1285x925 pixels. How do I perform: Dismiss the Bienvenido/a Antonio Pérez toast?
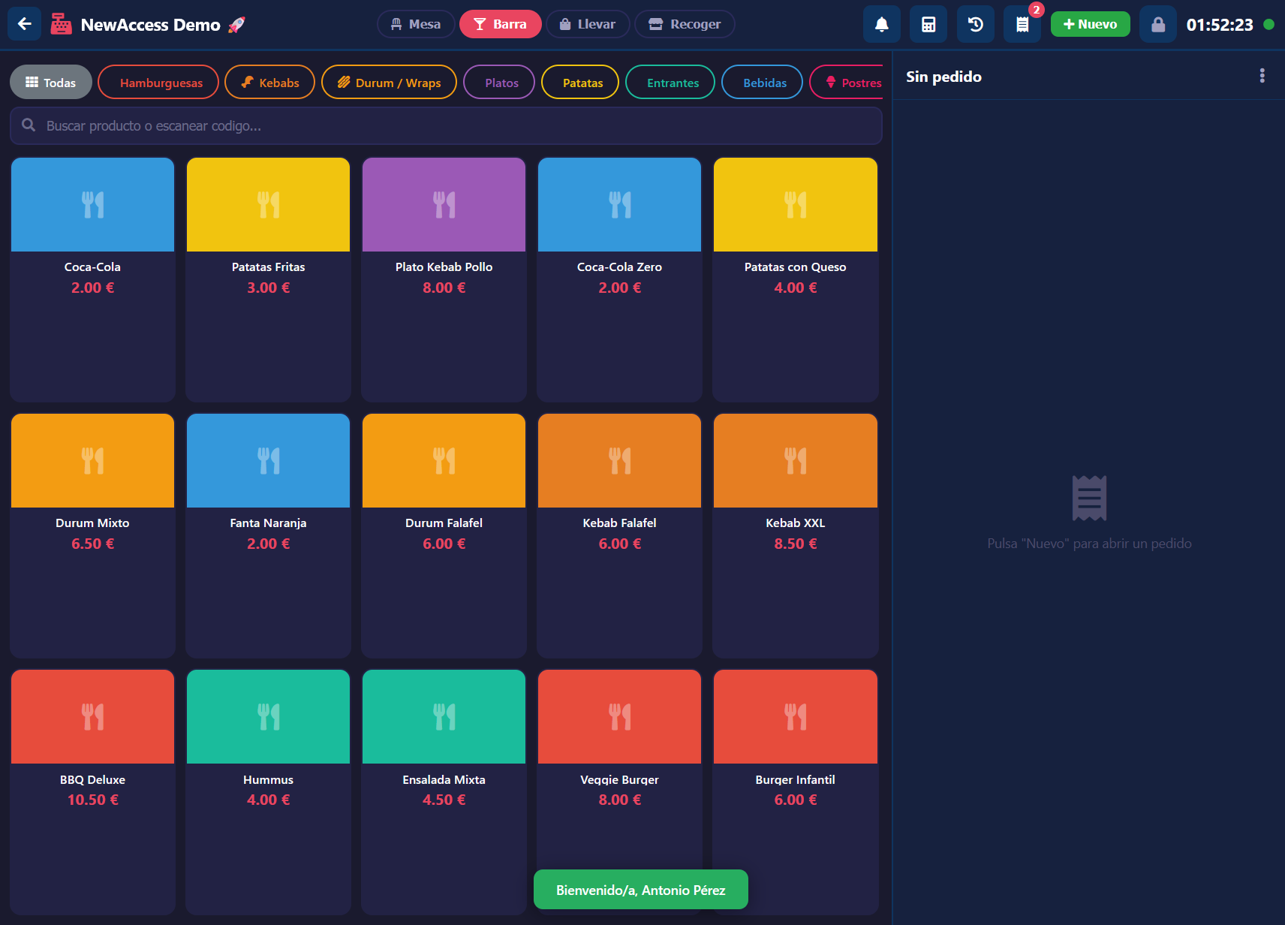640,890
